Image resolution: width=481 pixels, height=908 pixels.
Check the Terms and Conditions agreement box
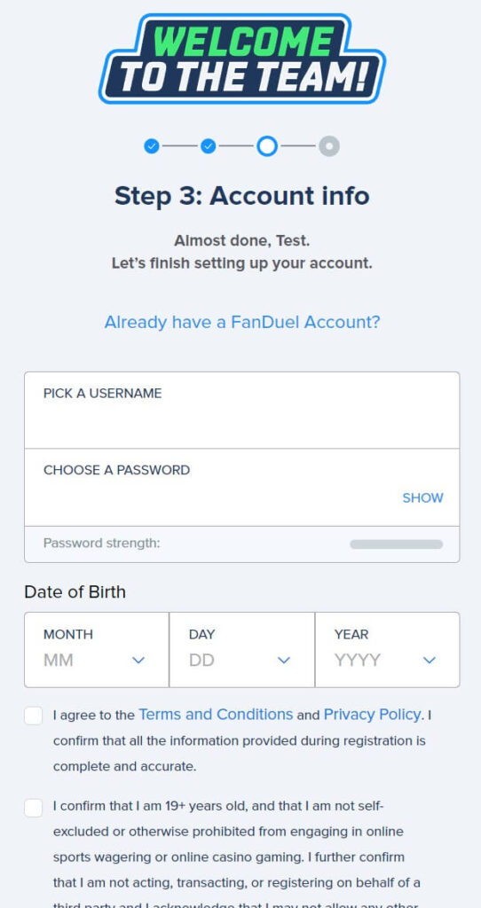[x=33, y=716]
